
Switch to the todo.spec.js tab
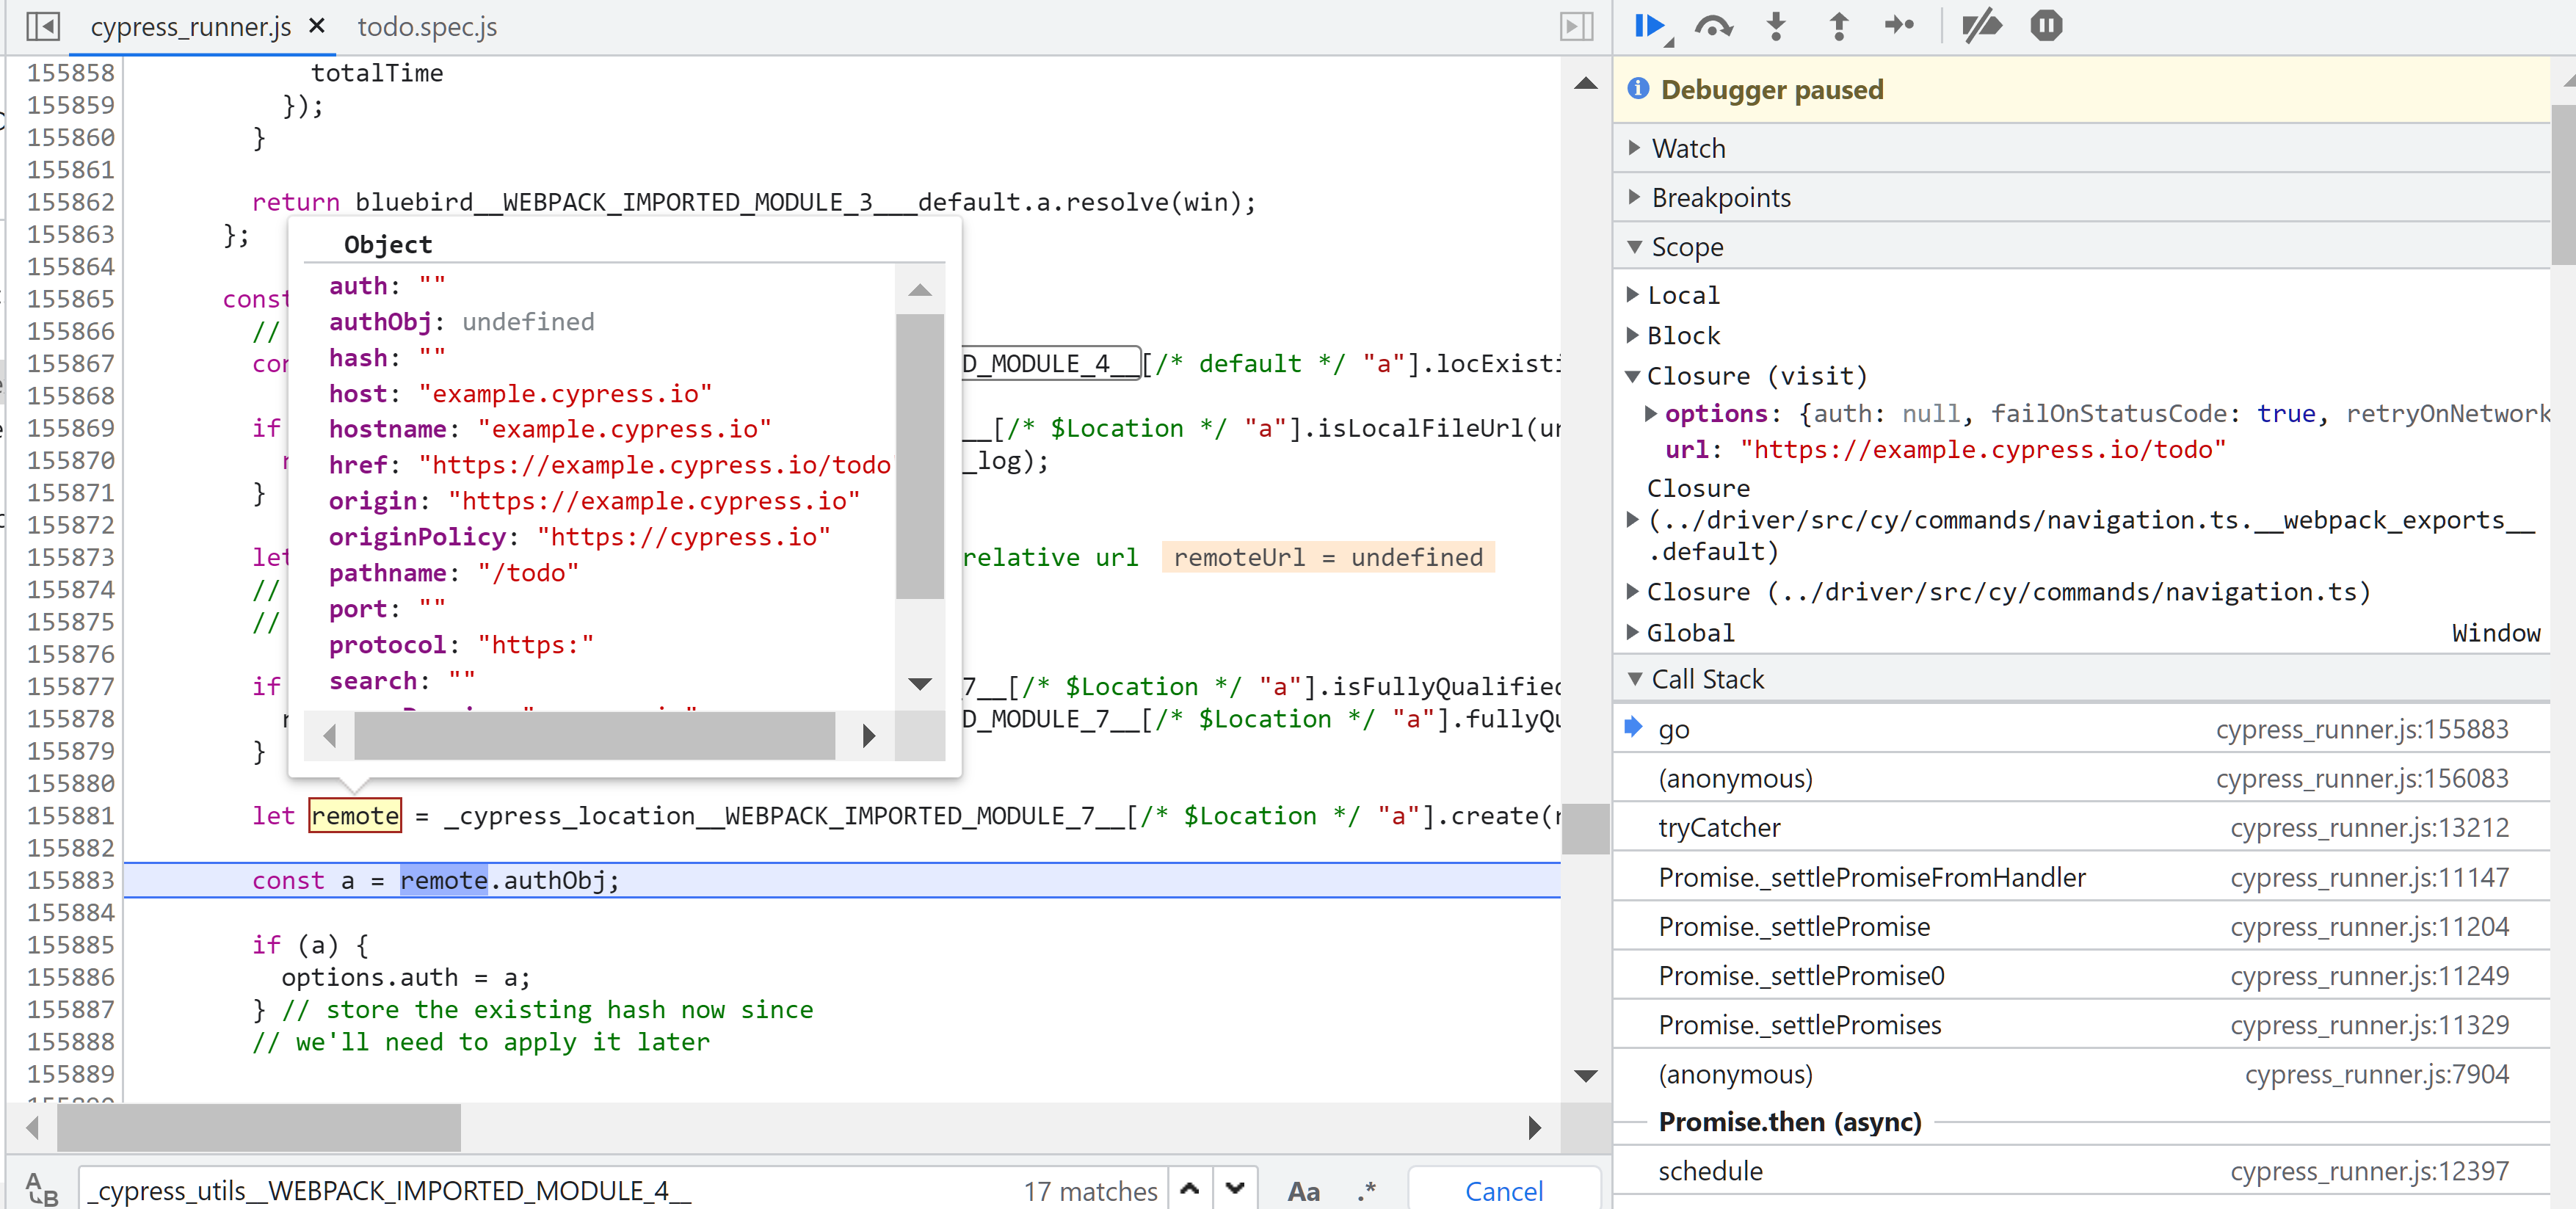pyautogui.click(x=427, y=27)
